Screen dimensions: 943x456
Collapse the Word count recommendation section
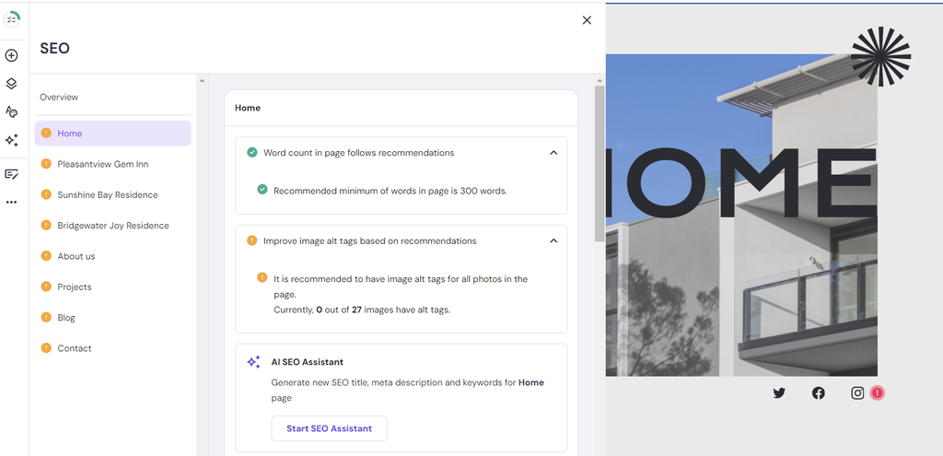pos(553,153)
